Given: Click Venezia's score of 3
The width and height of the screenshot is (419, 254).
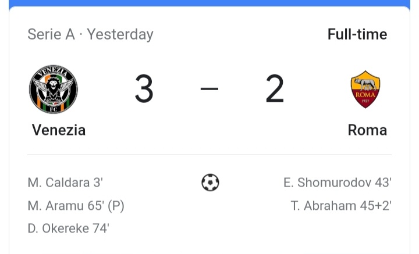Looking at the screenshot, I should (x=144, y=90).
